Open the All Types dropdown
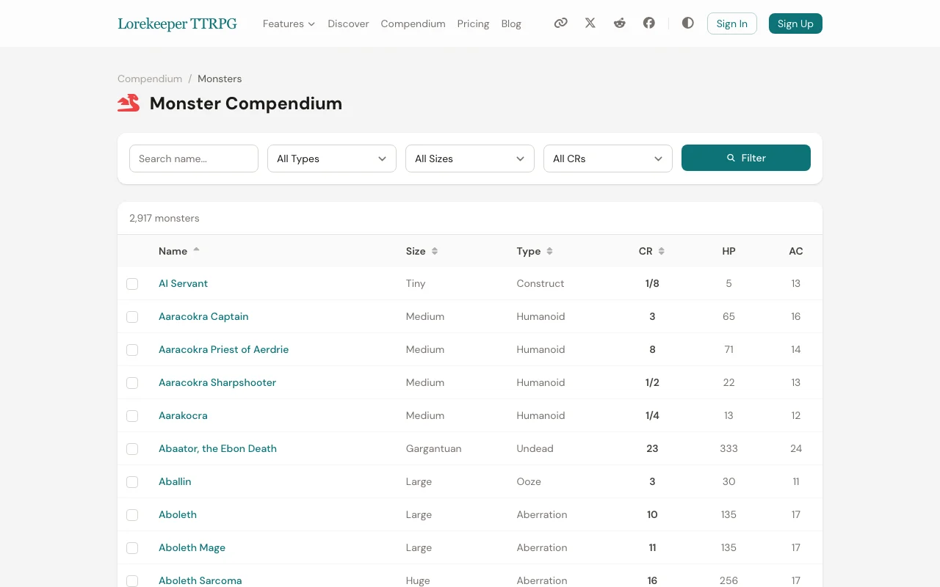 [x=332, y=158]
